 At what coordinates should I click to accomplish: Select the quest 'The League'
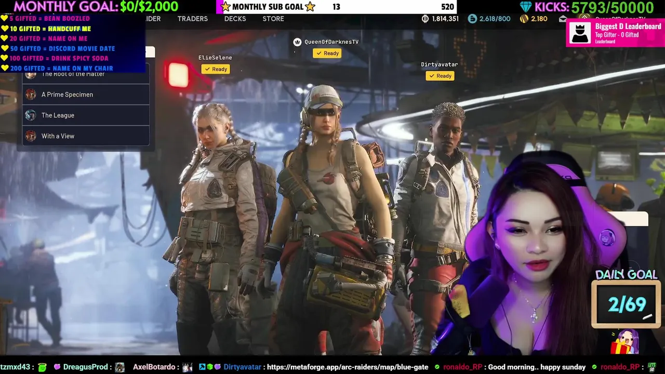pos(86,115)
